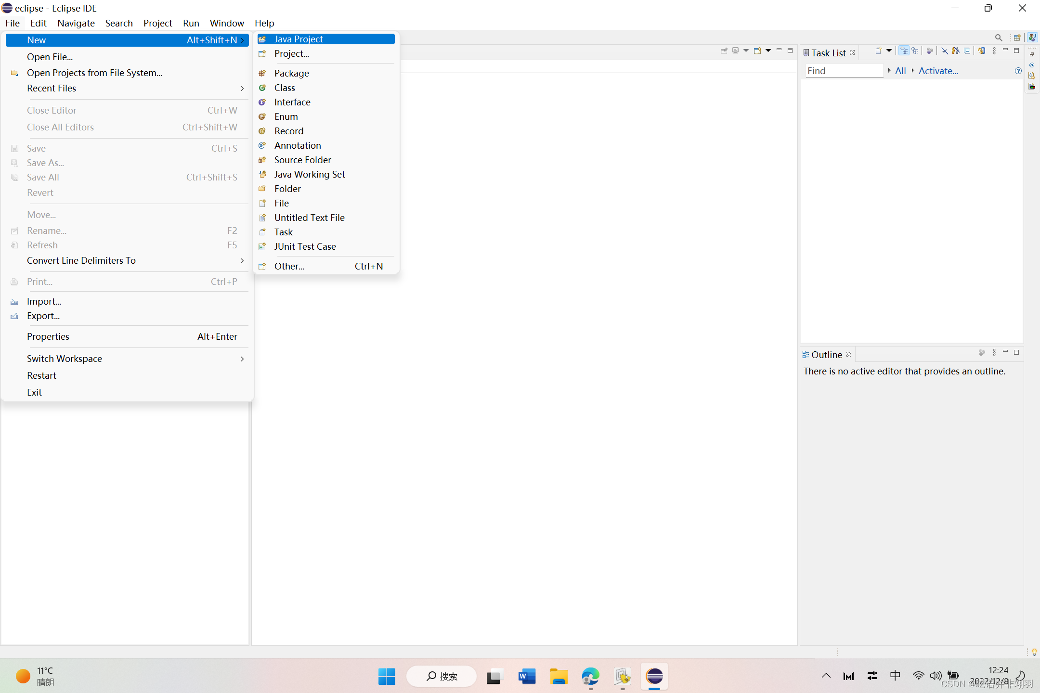The width and height of the screenshot is (1040, 693).
Task: Select the Annotation menu item
Action: click(297, 145)
